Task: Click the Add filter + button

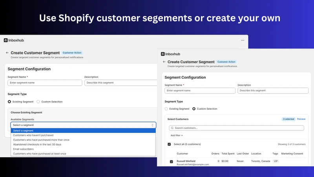Action: (x=177, y=135)
